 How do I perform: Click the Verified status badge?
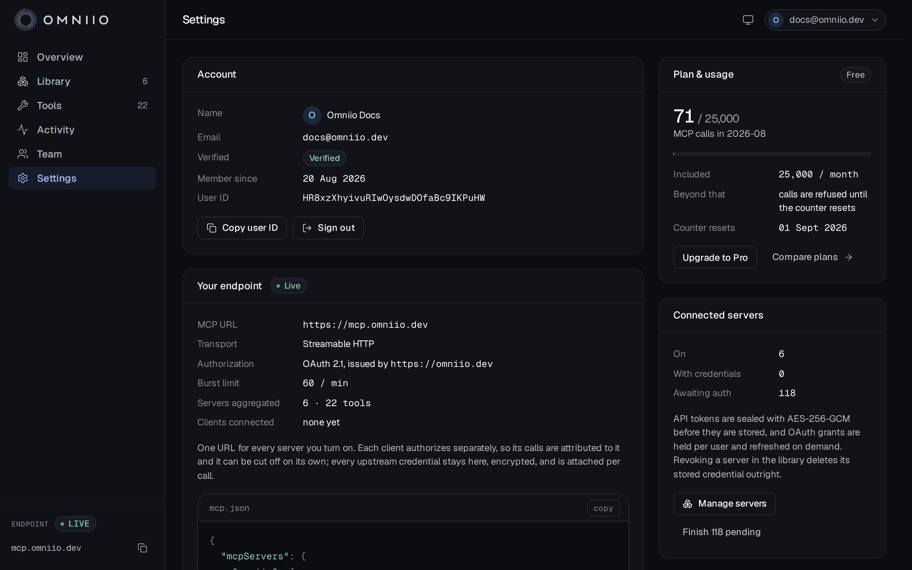[324, 158]
